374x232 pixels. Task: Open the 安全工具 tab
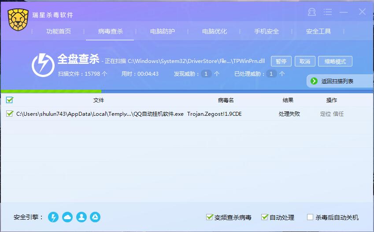click(x=318, y=31)
